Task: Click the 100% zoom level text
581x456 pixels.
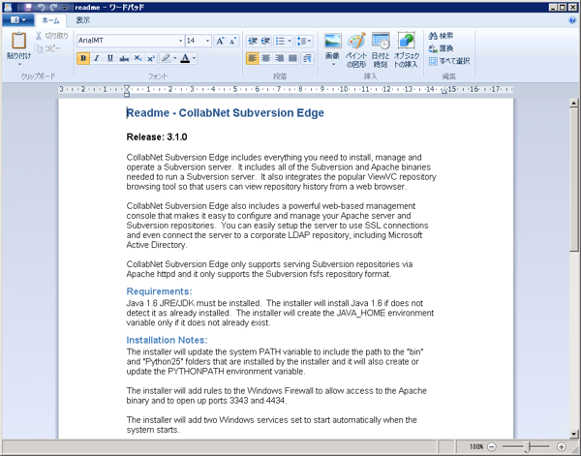Action: 476,446
